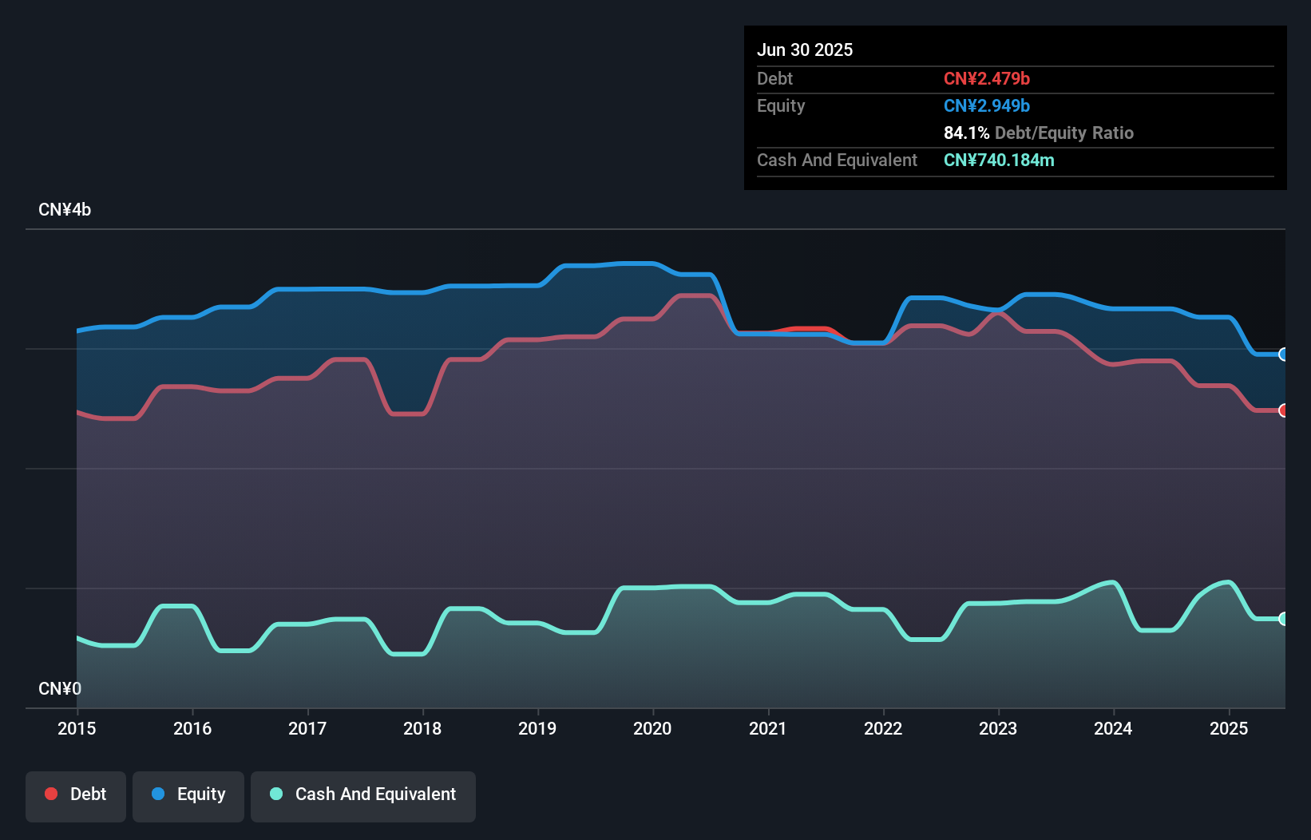Screen dimensions: 1311x840
Task: Expand the Jun 30 2025 tooltip panel
Action: [1015, 107]
